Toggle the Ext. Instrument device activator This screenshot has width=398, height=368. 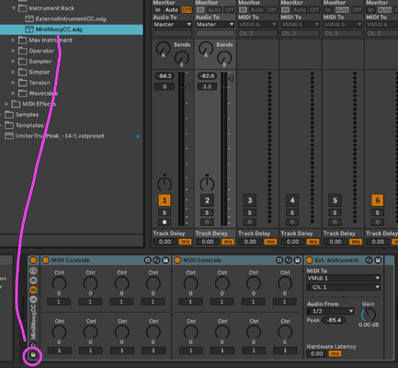click(x=309, y=260)
